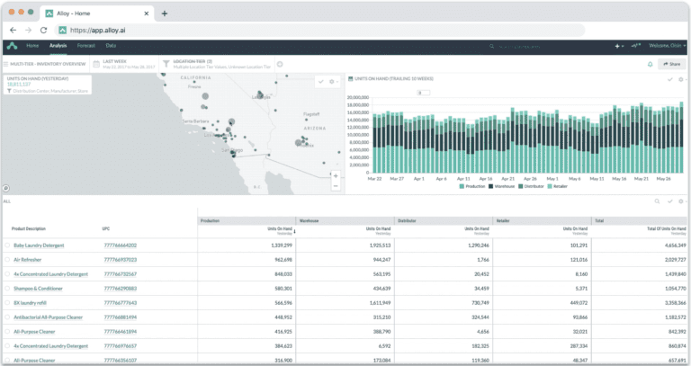691x366 pixels.
Task: Select the Air Refresher row radio button
Action: tap(6, 259)
